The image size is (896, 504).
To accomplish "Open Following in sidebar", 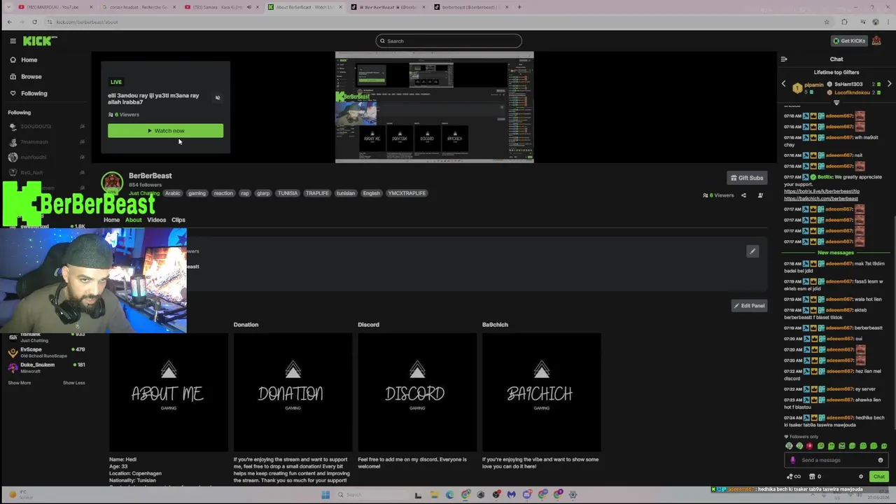I will [34, 93].
